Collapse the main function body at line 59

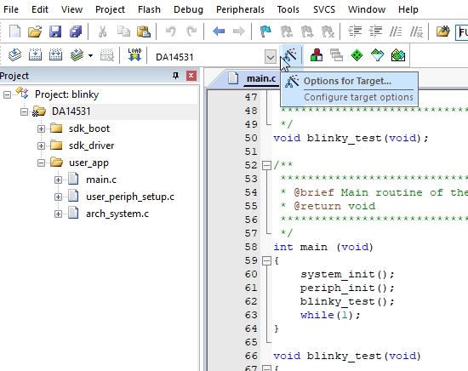click(x=266, y=261)
